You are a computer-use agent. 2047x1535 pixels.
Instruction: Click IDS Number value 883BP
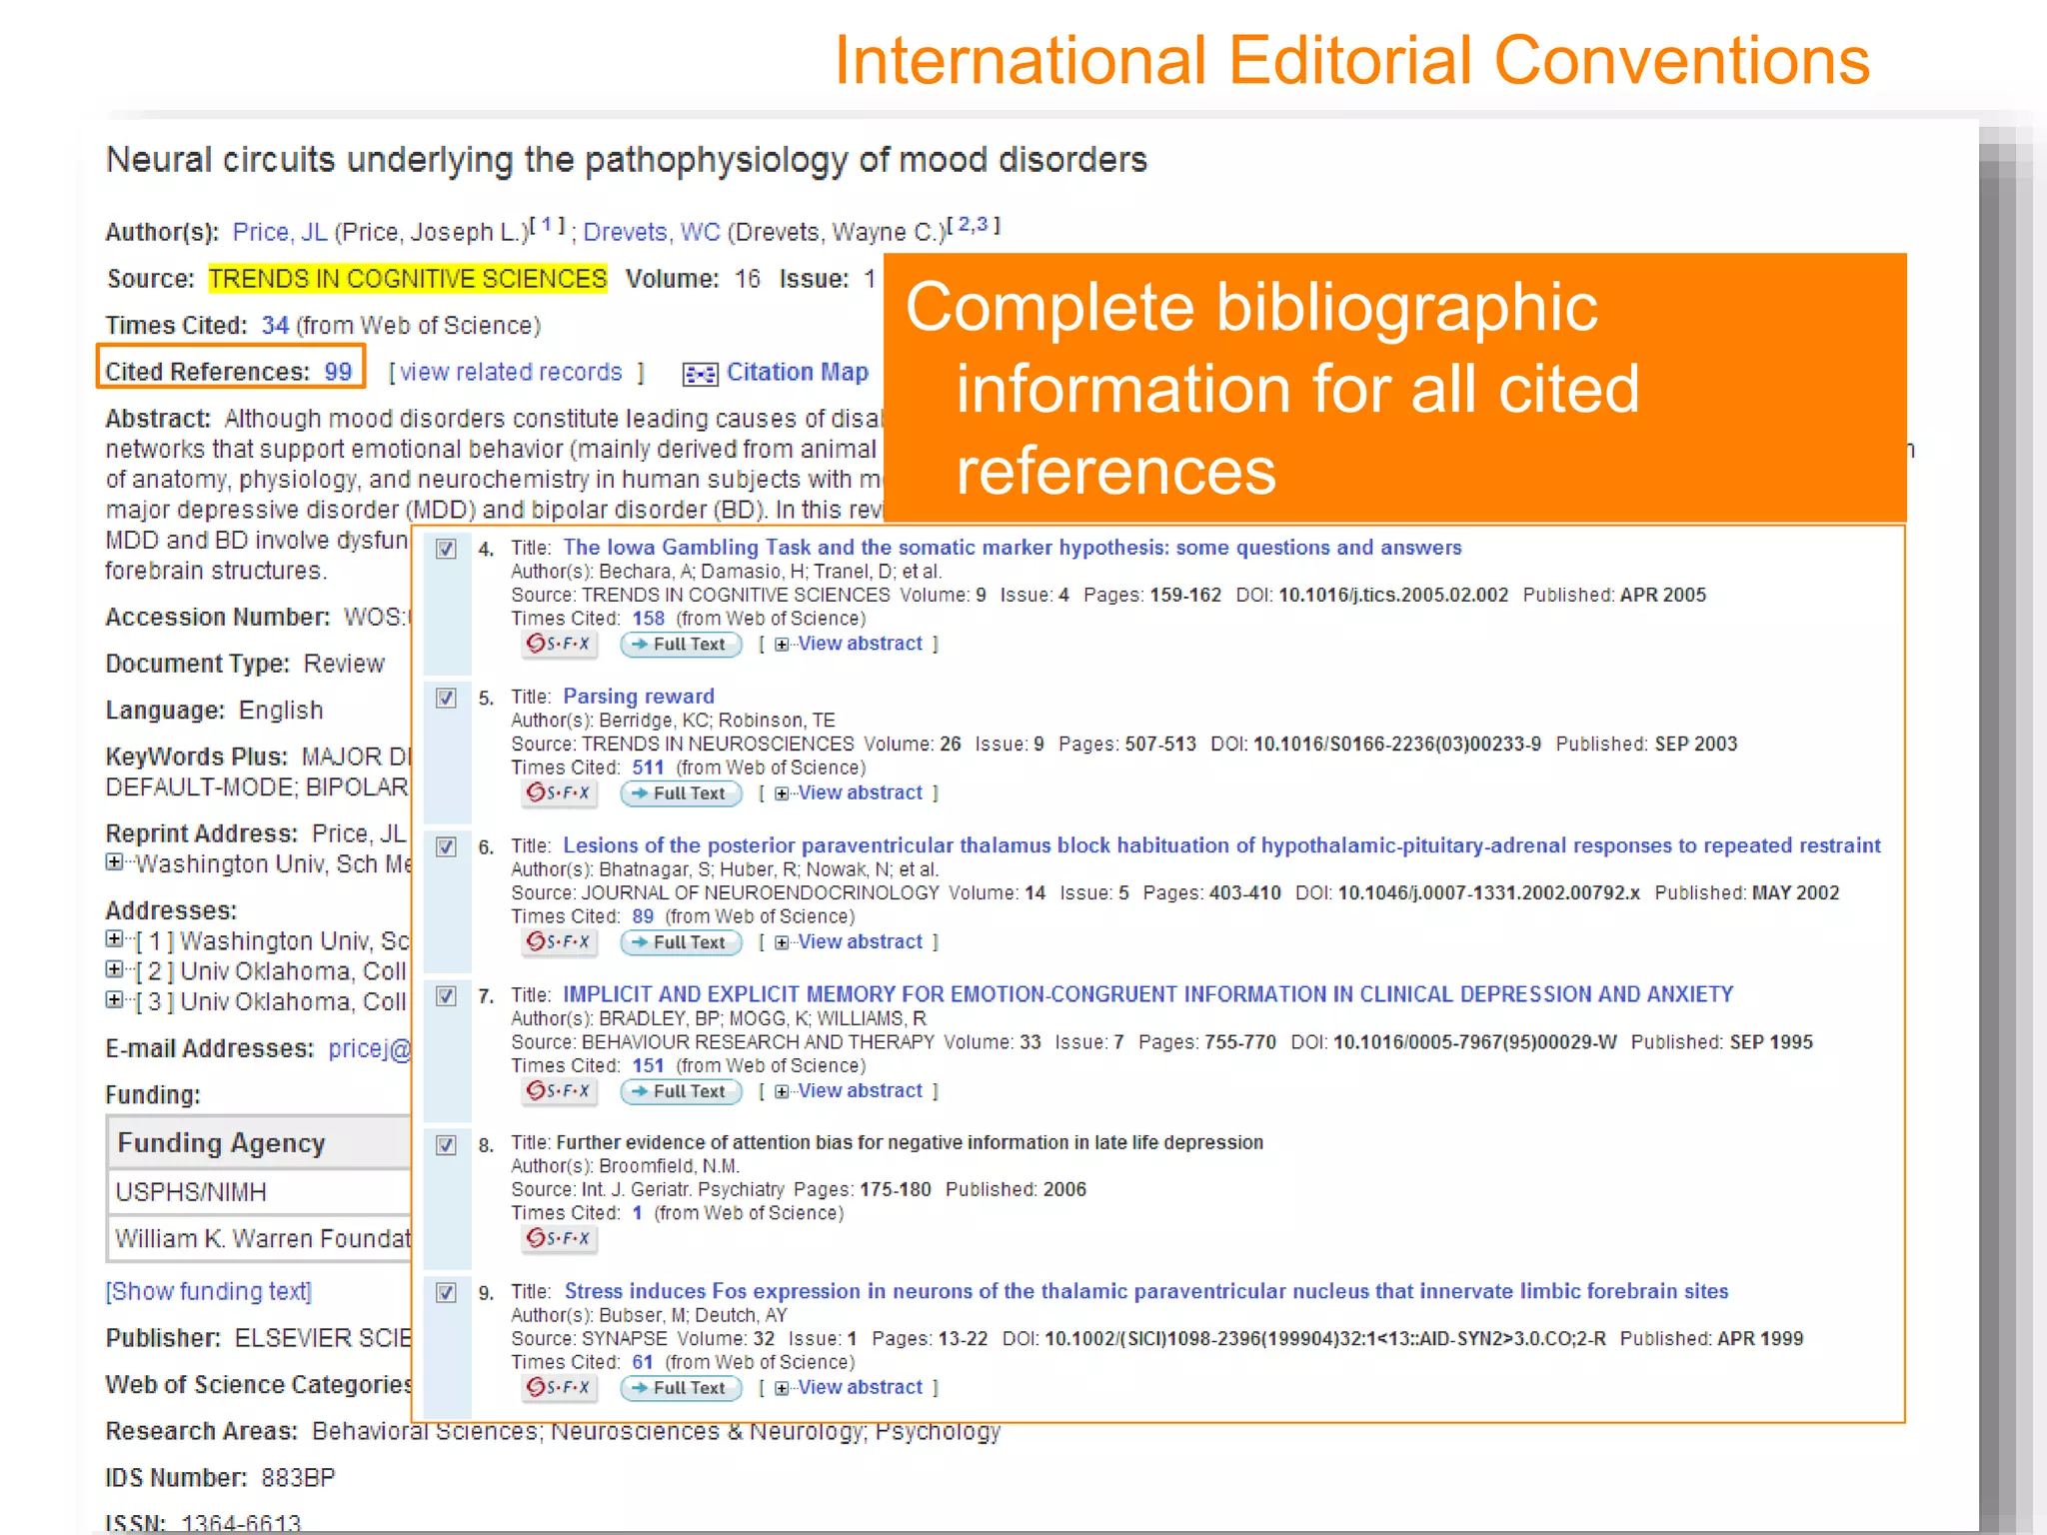coord(298,1478)
